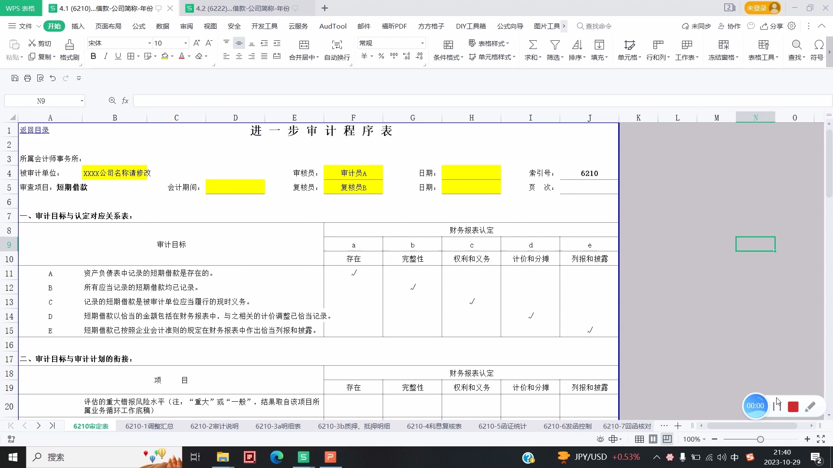Center align text horizontally
This screenshot has width=833, height=468.
239,56
